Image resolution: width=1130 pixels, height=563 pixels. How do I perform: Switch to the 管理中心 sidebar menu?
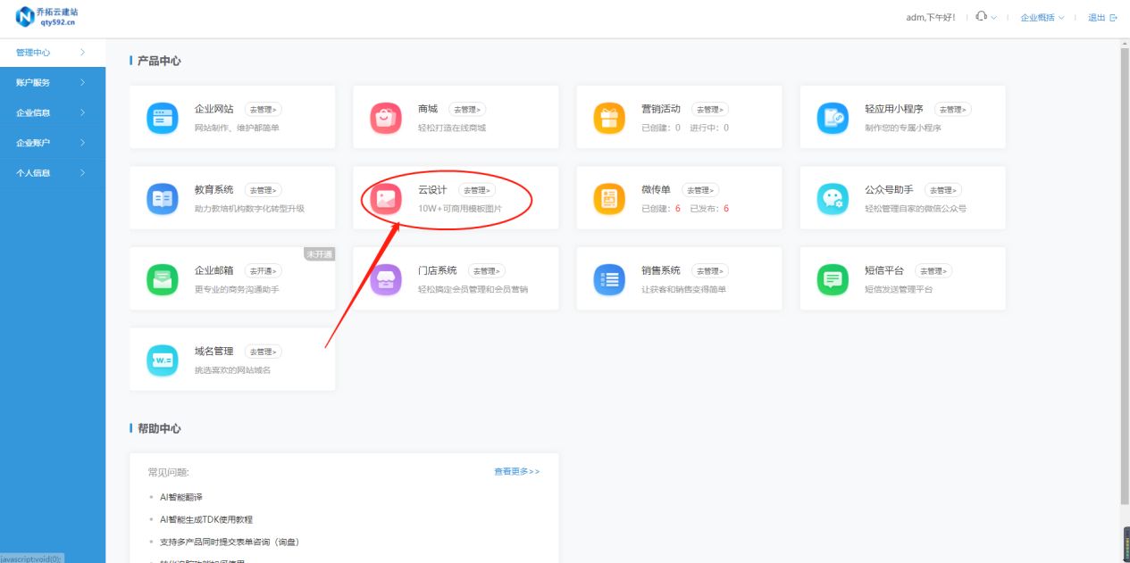(x=40, y=52)
